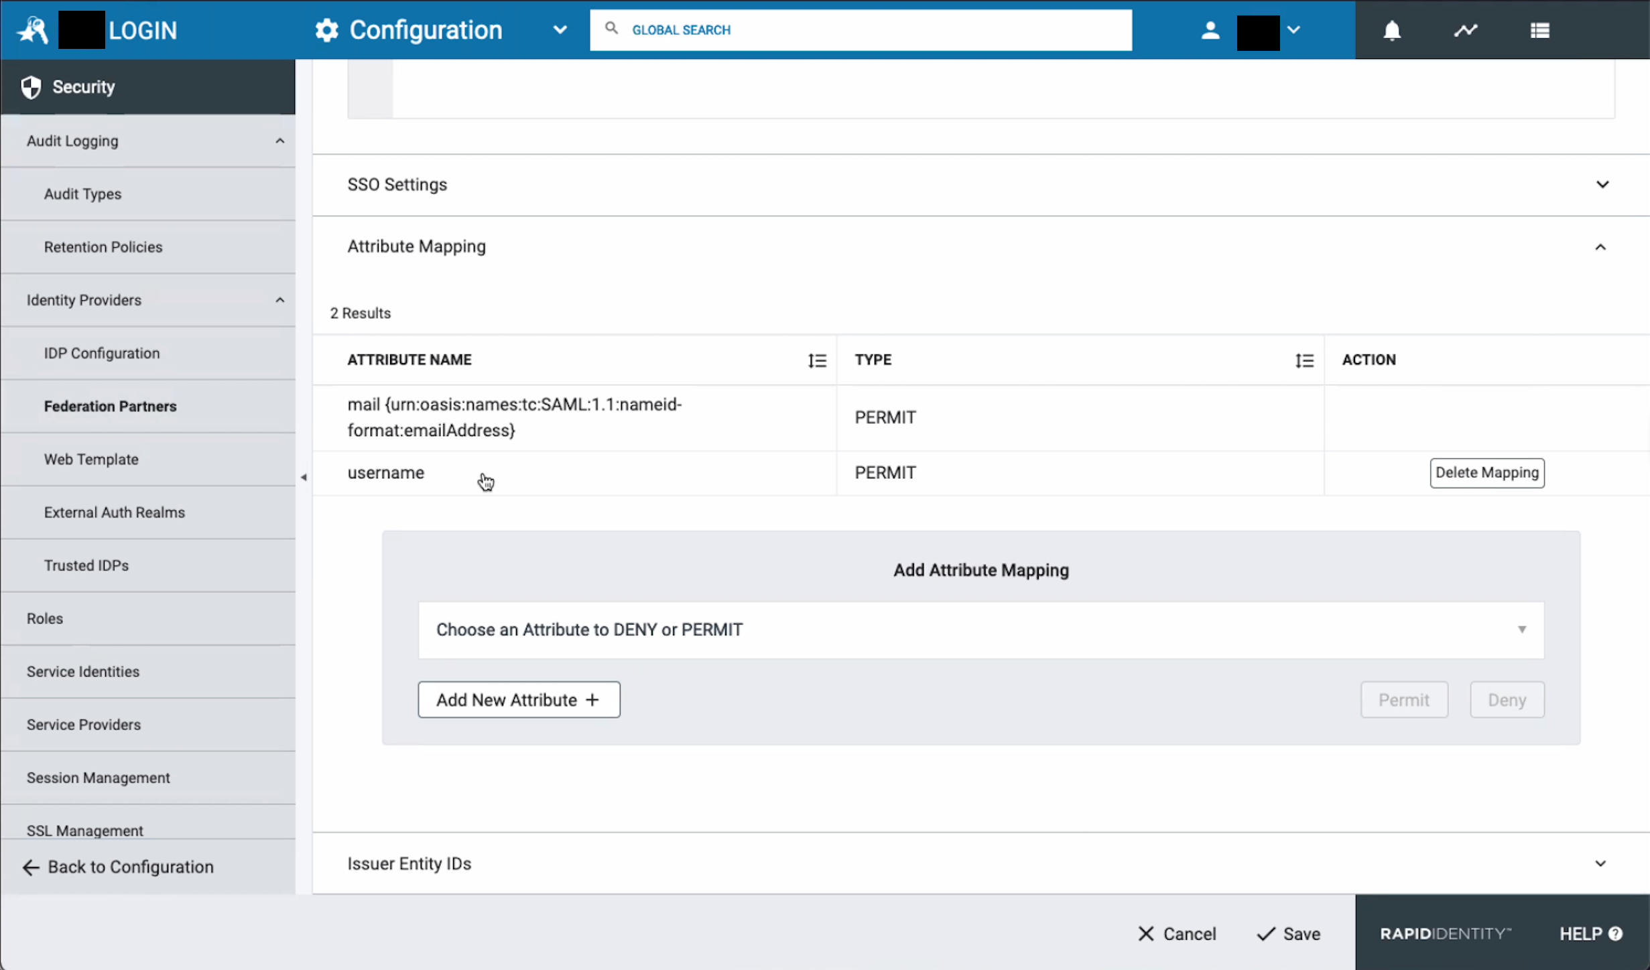
Task: Click the HELP question mark icon
Action: point(1616,933)
